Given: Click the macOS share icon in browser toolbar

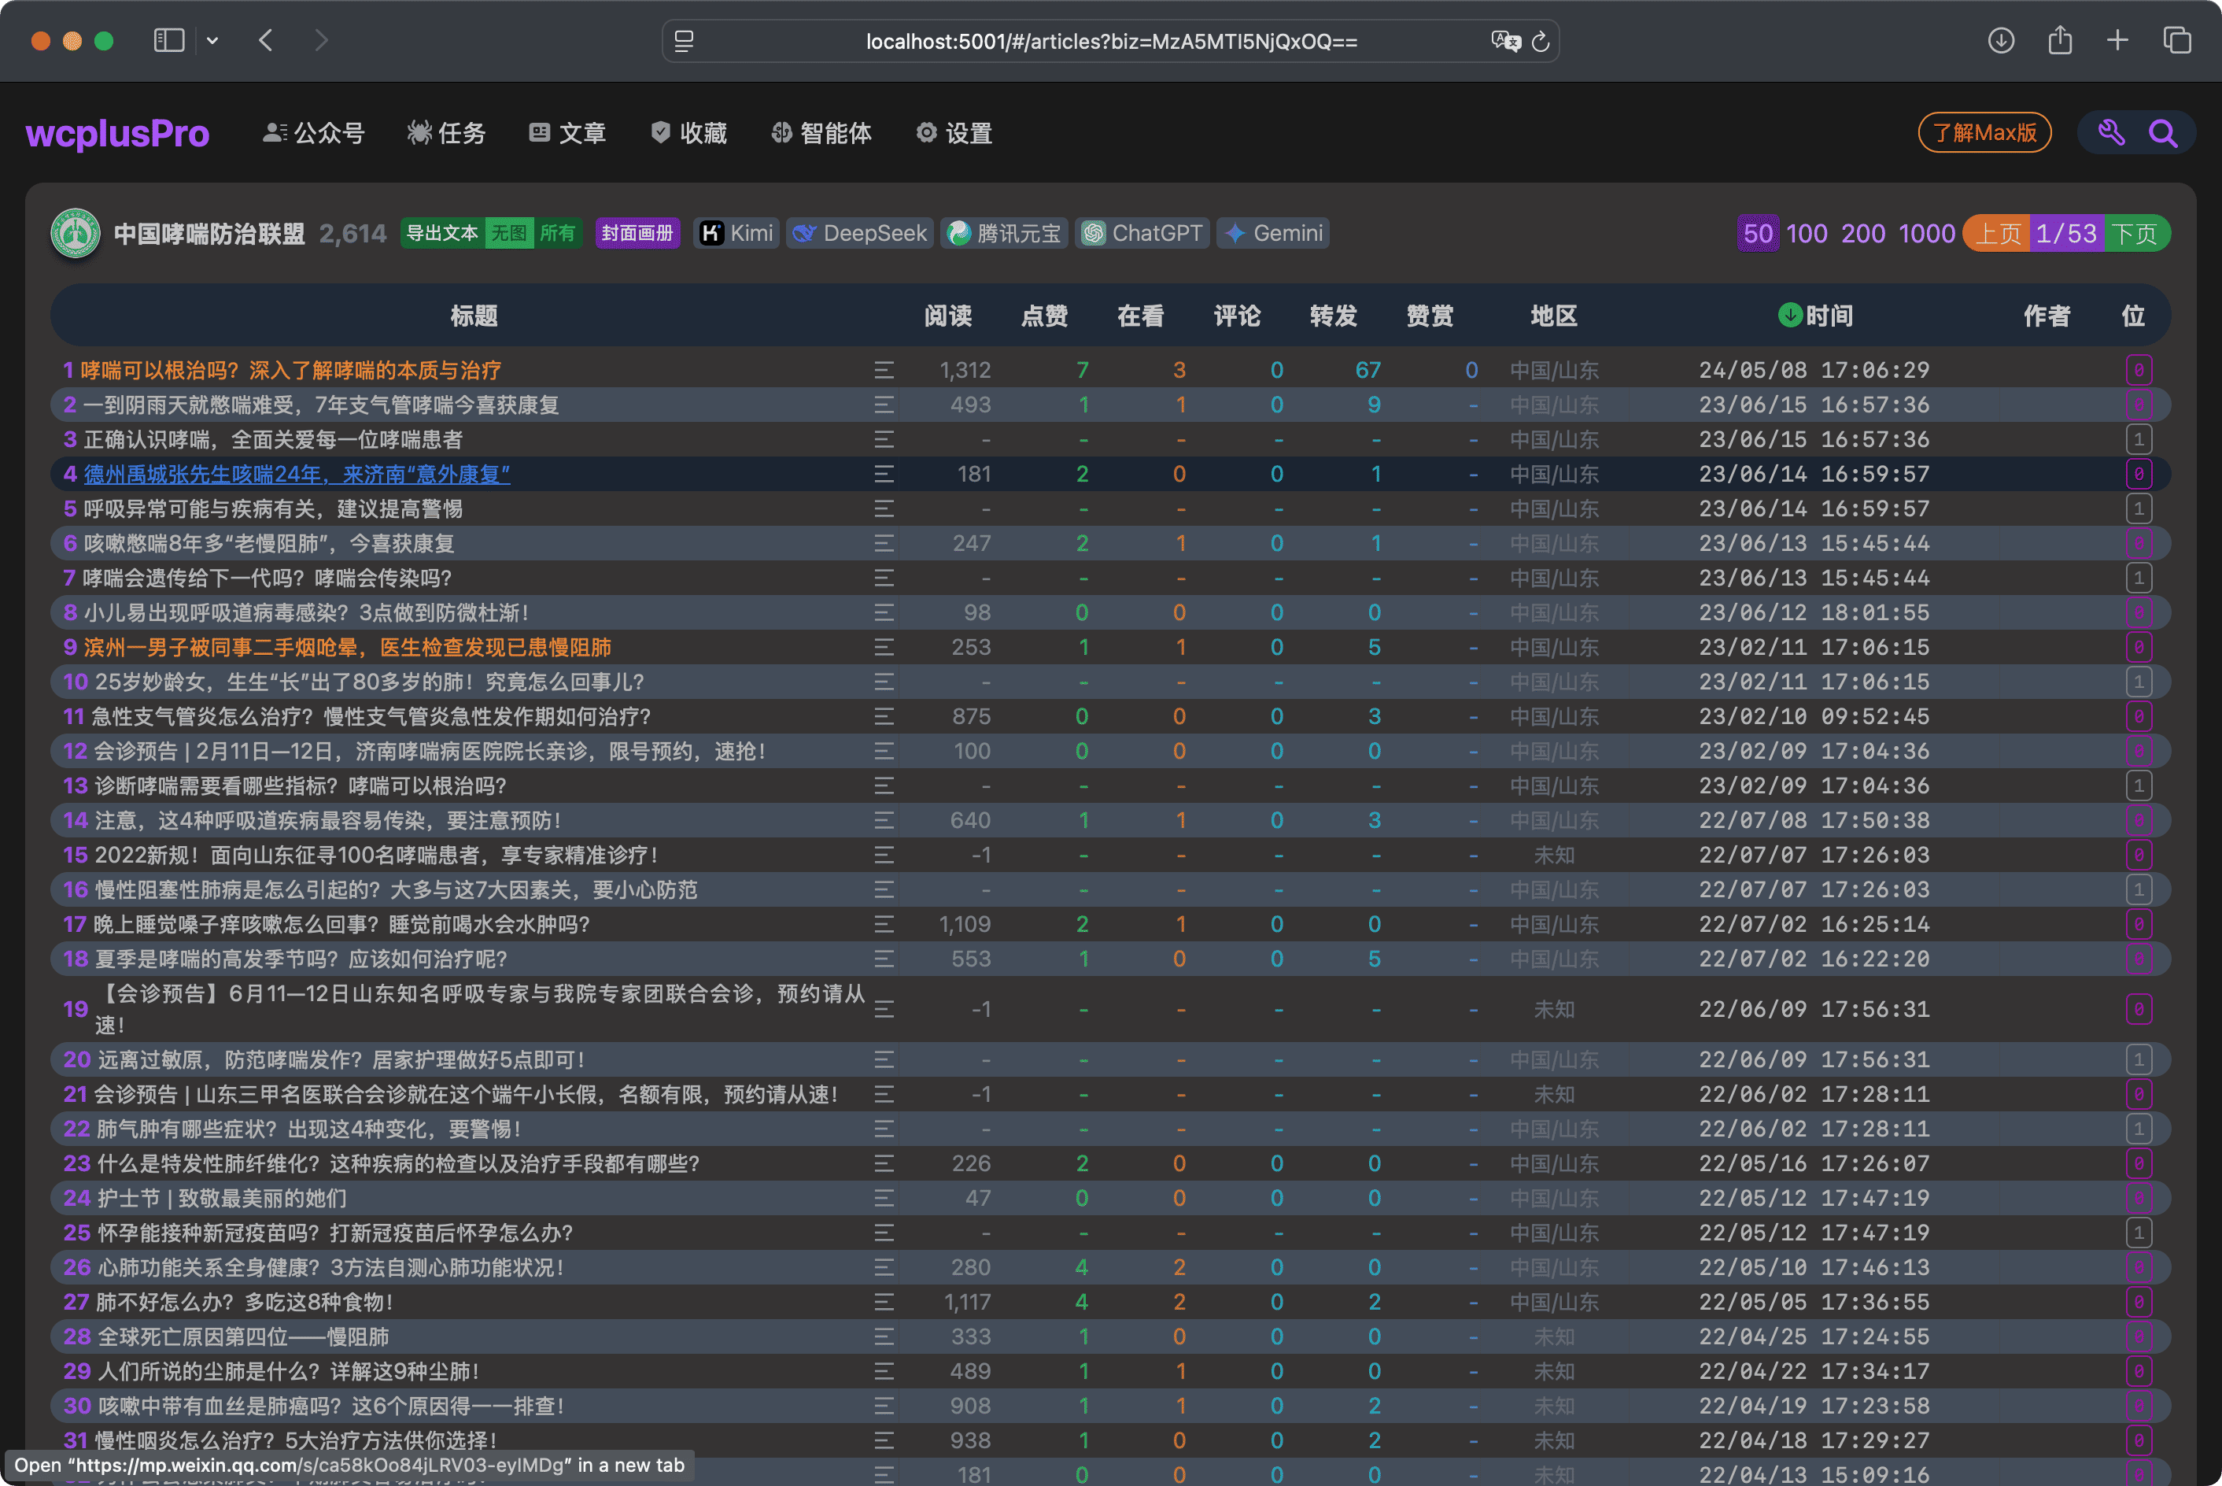Looking at the screenshot, I should click(x=2059, y=41).
